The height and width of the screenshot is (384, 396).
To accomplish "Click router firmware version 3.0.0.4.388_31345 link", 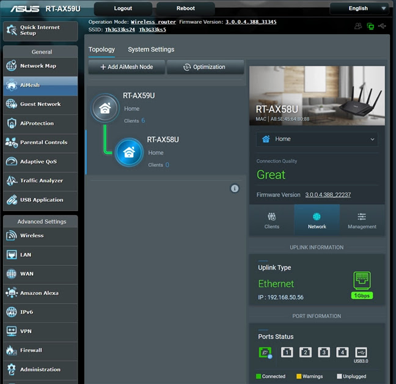I will click(251, 22).
